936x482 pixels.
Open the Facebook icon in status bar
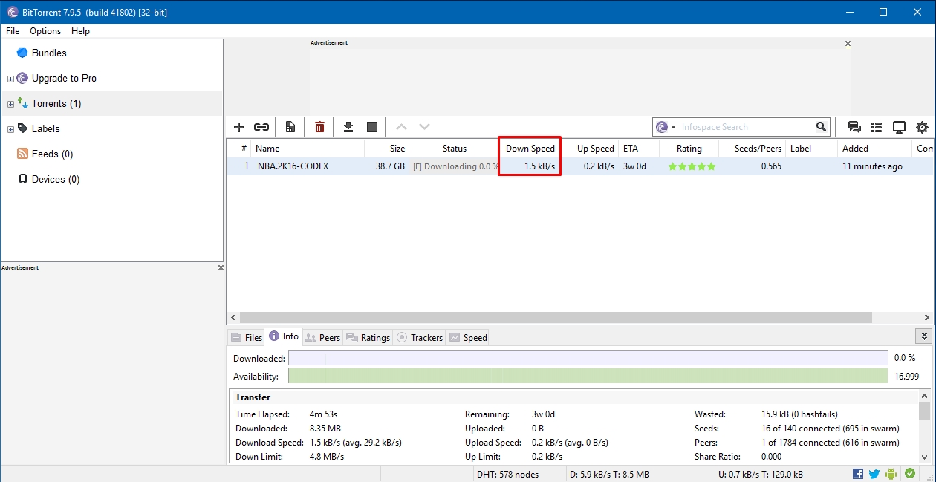point(858,474)
